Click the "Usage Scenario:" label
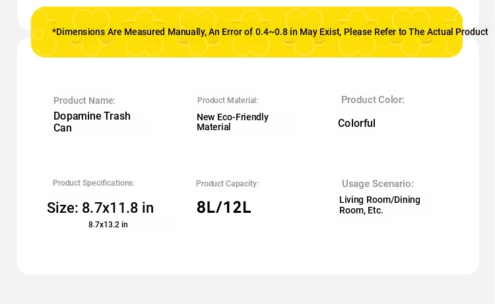 [x=378, y=184]
